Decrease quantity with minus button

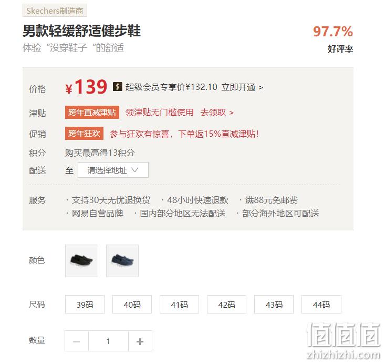(x=77, y=341)
